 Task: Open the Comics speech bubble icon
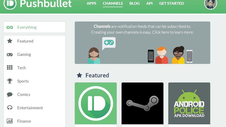[10, 95]
